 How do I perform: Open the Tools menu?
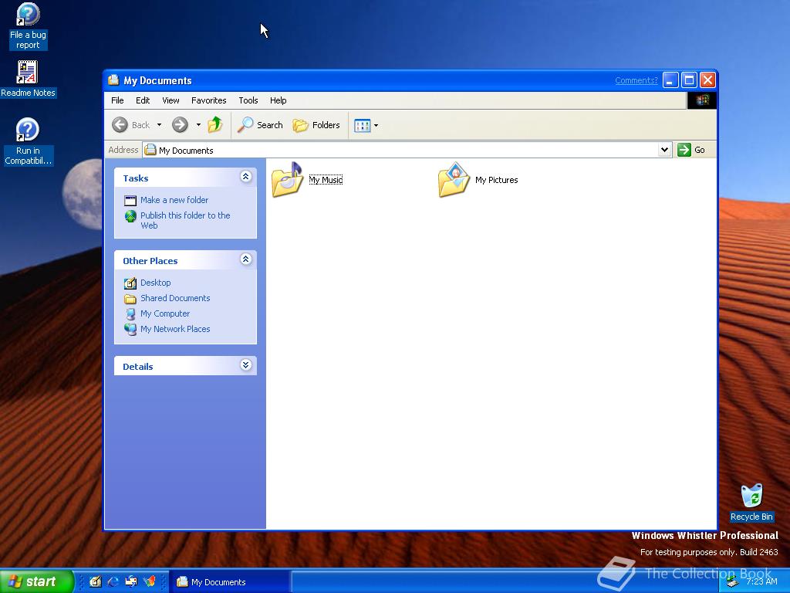[x=248, y=100]
